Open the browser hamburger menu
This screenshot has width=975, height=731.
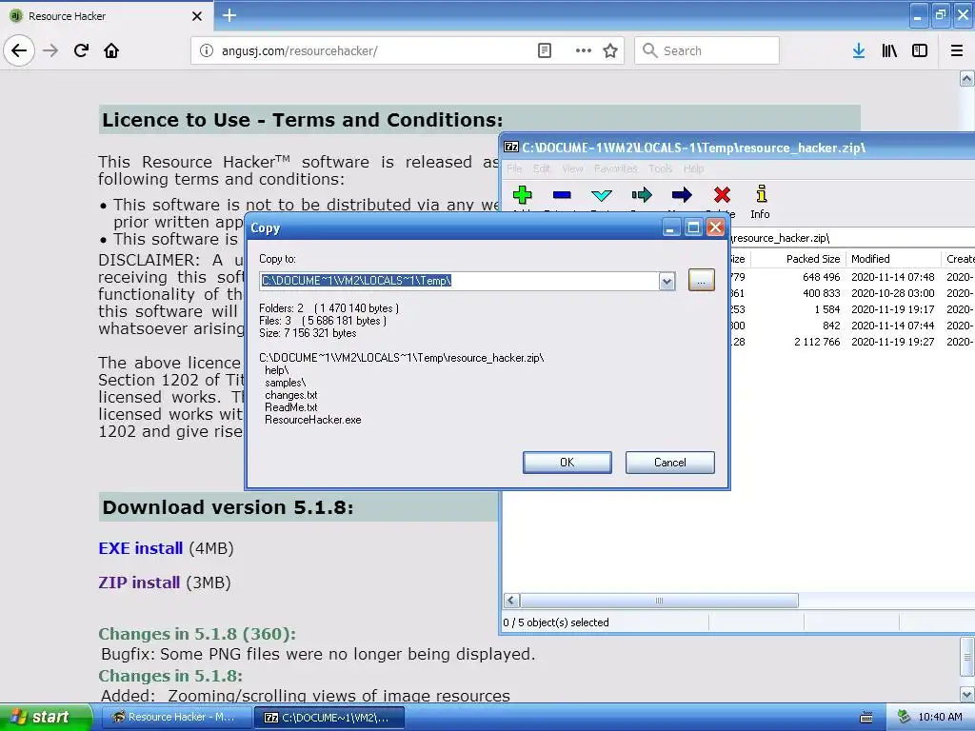coord(957,50)
